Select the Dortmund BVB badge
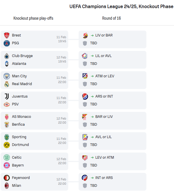 (7, 145)
